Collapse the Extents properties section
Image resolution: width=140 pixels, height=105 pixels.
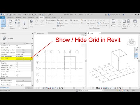(x=31, y=61)
